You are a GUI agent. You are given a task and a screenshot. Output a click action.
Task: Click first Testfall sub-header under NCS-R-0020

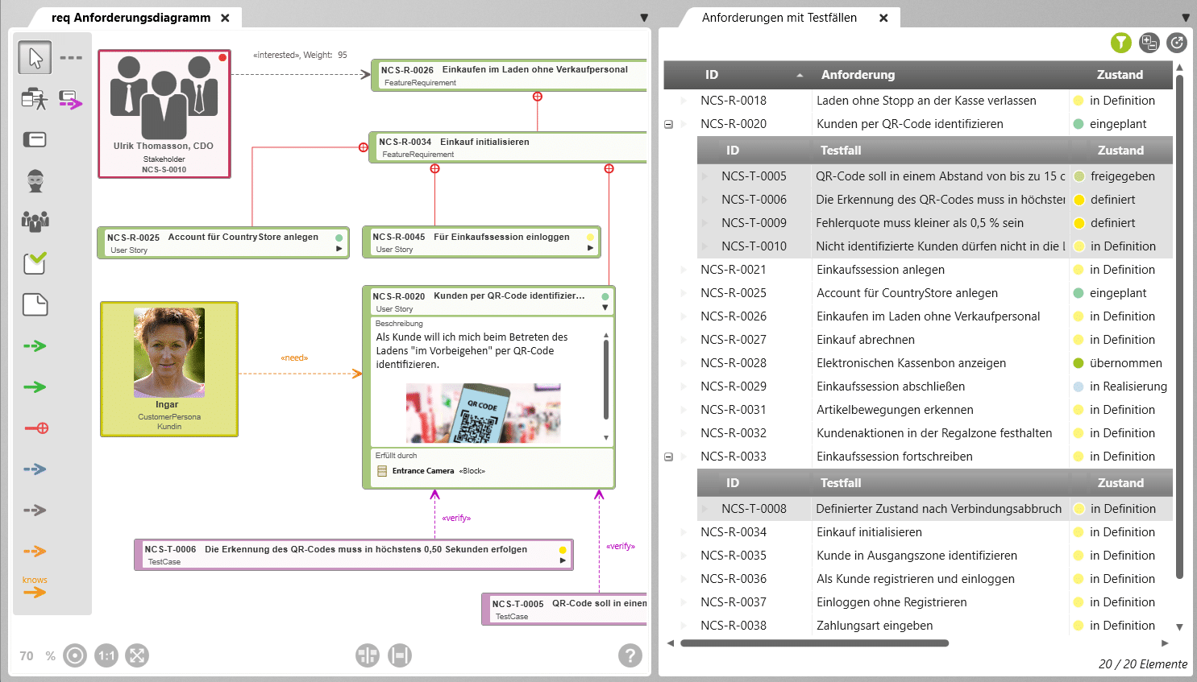coord(841,151)
